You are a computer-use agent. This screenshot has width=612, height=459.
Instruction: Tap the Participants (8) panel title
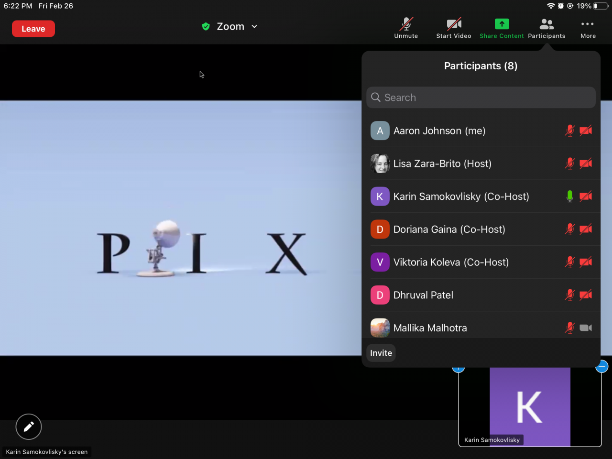click(481, 66)
